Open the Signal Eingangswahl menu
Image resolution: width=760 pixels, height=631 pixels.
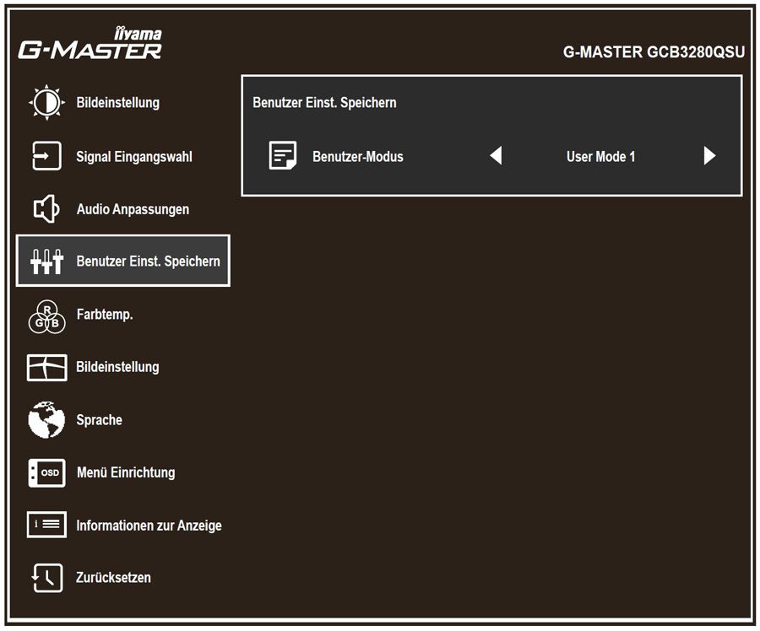134,156
